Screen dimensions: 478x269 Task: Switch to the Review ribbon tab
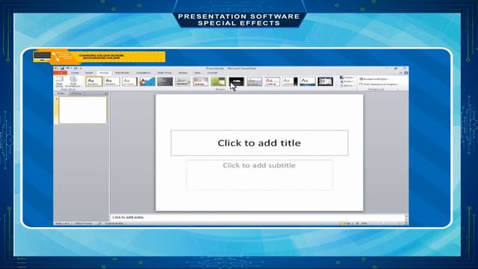coord(183,73)
